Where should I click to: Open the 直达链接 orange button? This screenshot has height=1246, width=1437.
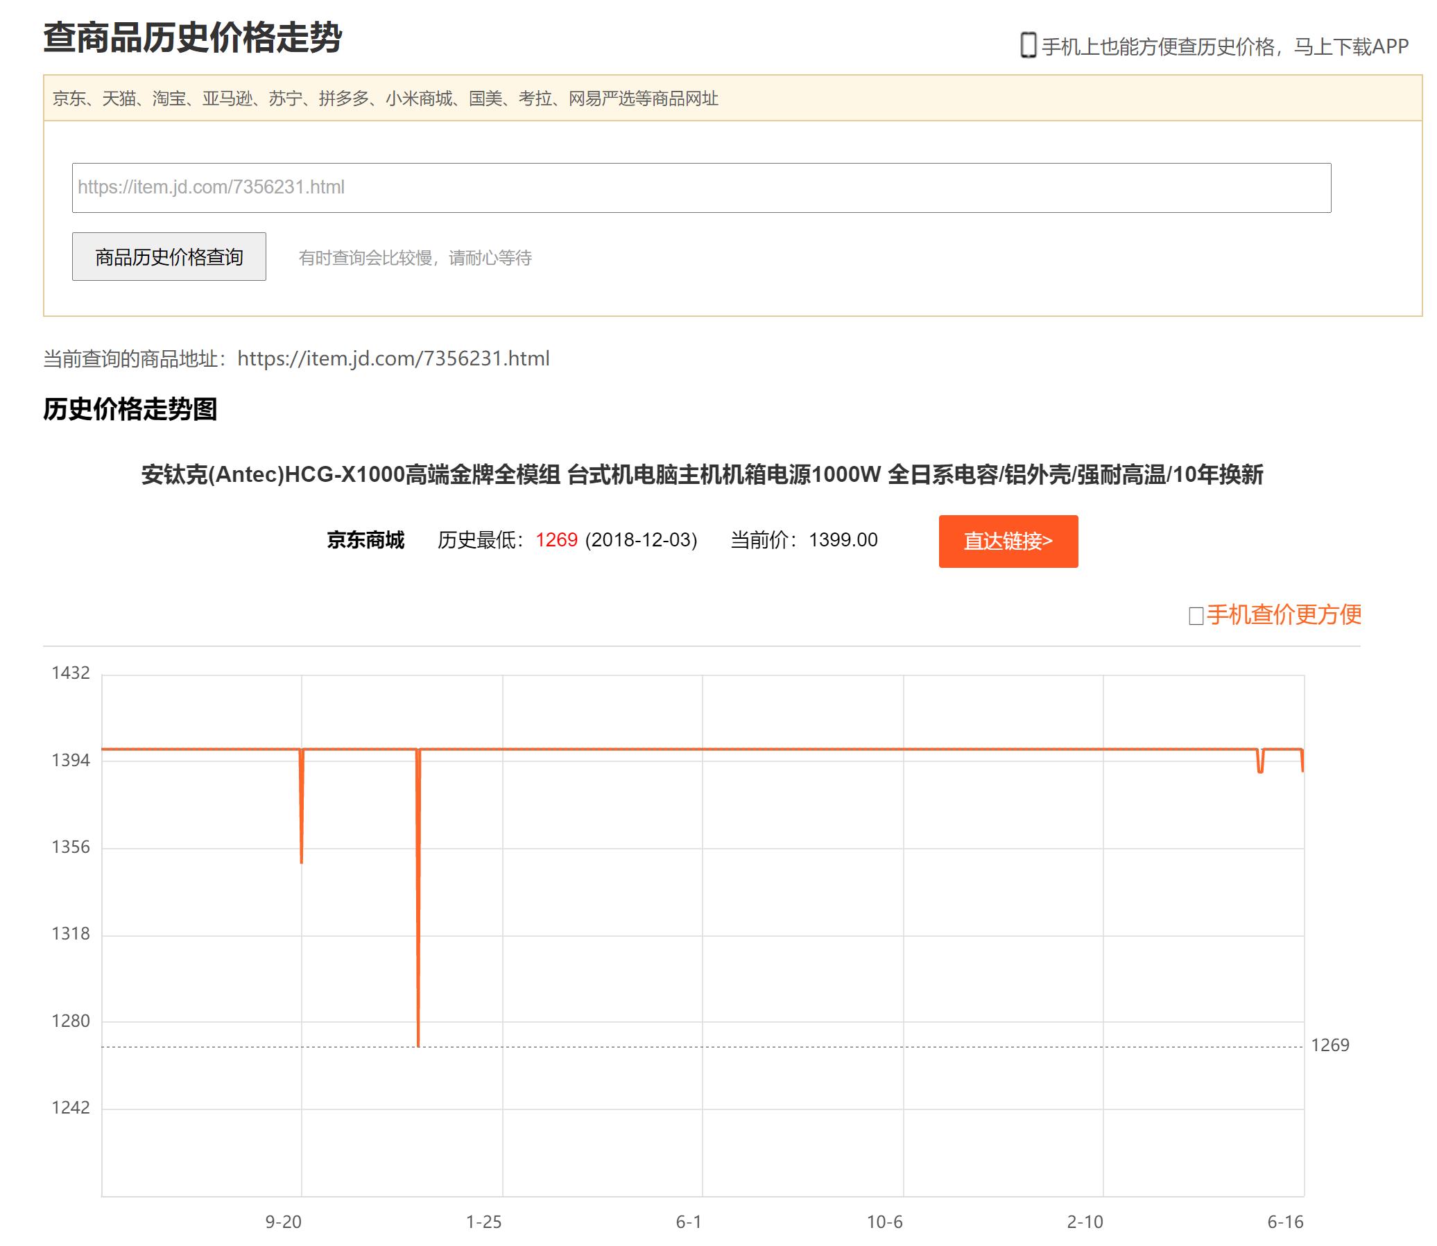(1008, 541)
